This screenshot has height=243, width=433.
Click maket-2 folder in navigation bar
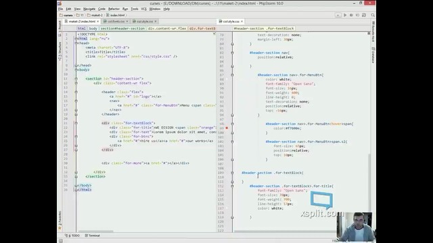[x=95, y=15]
